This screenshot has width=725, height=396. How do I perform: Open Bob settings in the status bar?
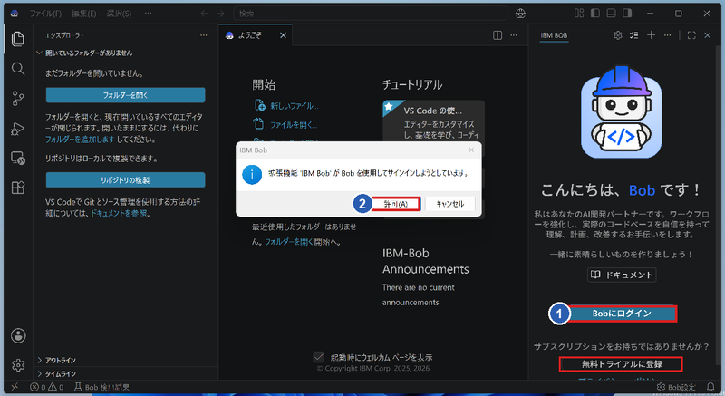(676, 387)
